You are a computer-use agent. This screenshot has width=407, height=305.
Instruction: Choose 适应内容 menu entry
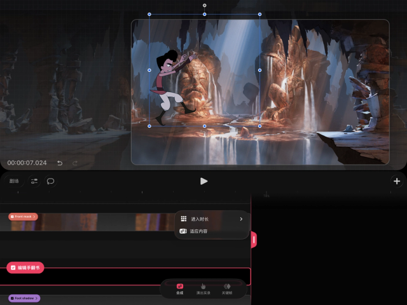point(212,231)
